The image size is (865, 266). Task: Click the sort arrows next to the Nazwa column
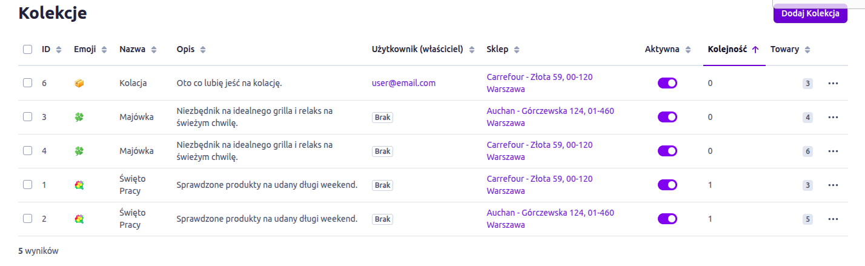(x=154, y=50)
